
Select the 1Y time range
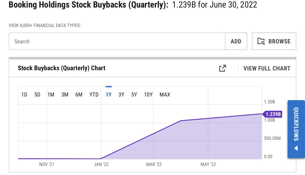[x=108, y=95]
